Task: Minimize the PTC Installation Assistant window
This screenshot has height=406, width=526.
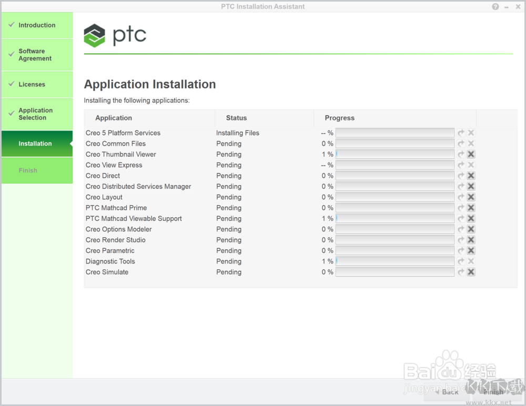Action: click(x=507, y=7)
